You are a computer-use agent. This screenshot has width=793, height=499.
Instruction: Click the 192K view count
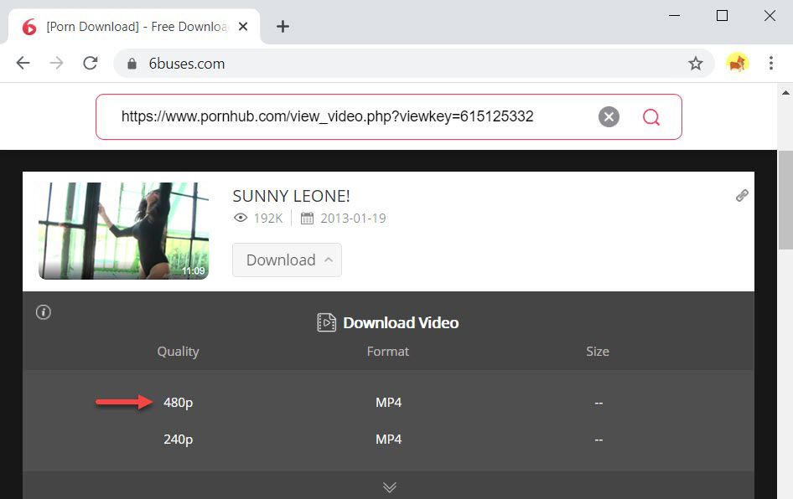[x=268, y=219]
